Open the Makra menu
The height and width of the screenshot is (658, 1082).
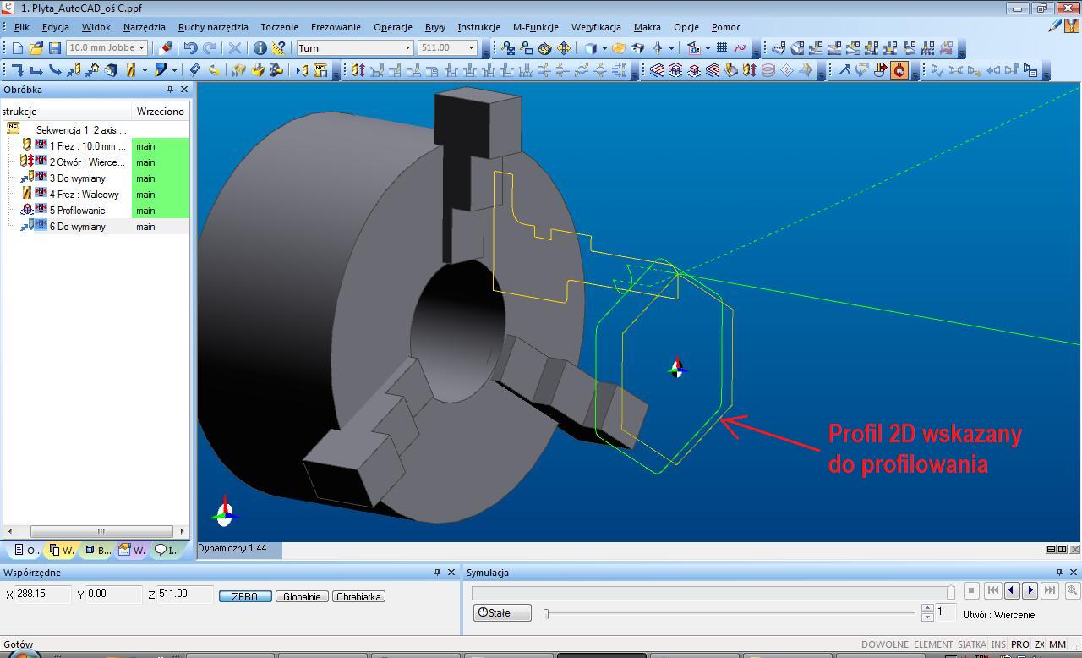pos(648,27)
